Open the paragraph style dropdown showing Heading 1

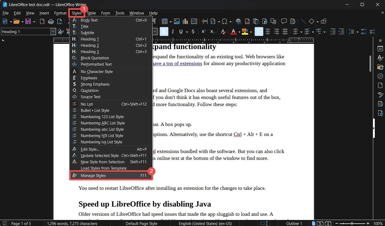53,31
